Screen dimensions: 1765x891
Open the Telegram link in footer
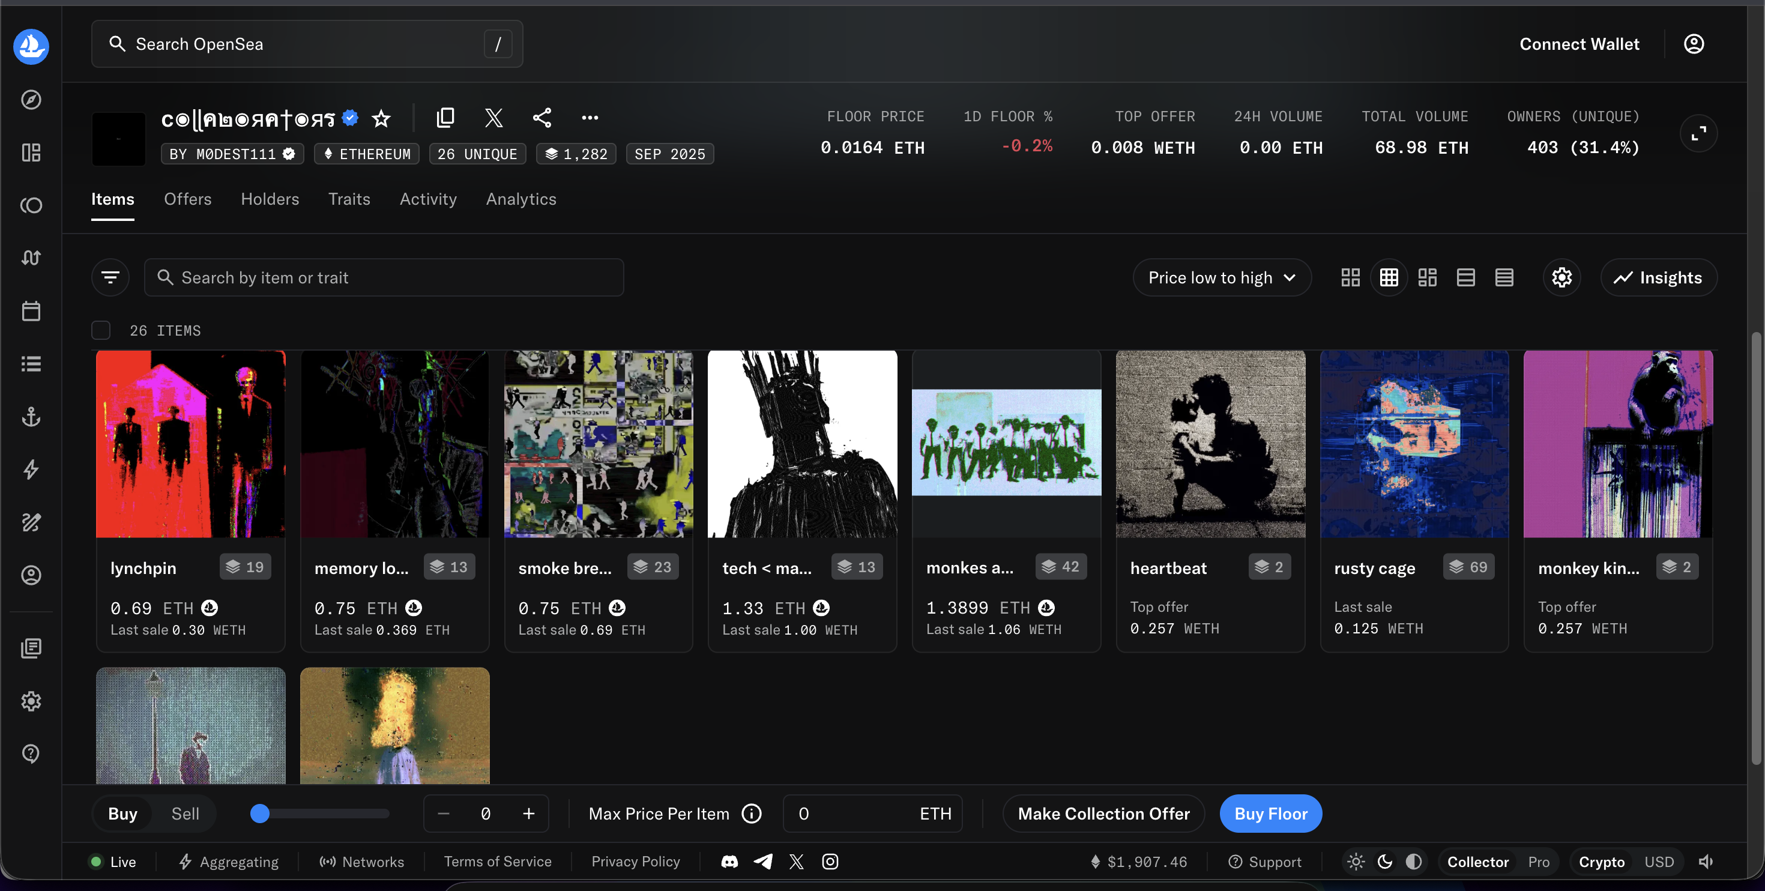tap(762, 862)
